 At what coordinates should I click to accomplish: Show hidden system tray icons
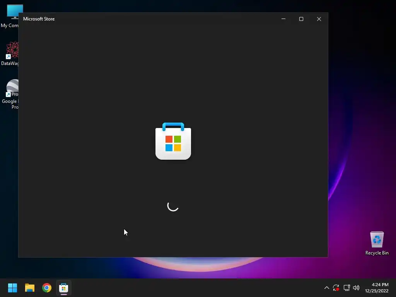(x=326, y=288)
